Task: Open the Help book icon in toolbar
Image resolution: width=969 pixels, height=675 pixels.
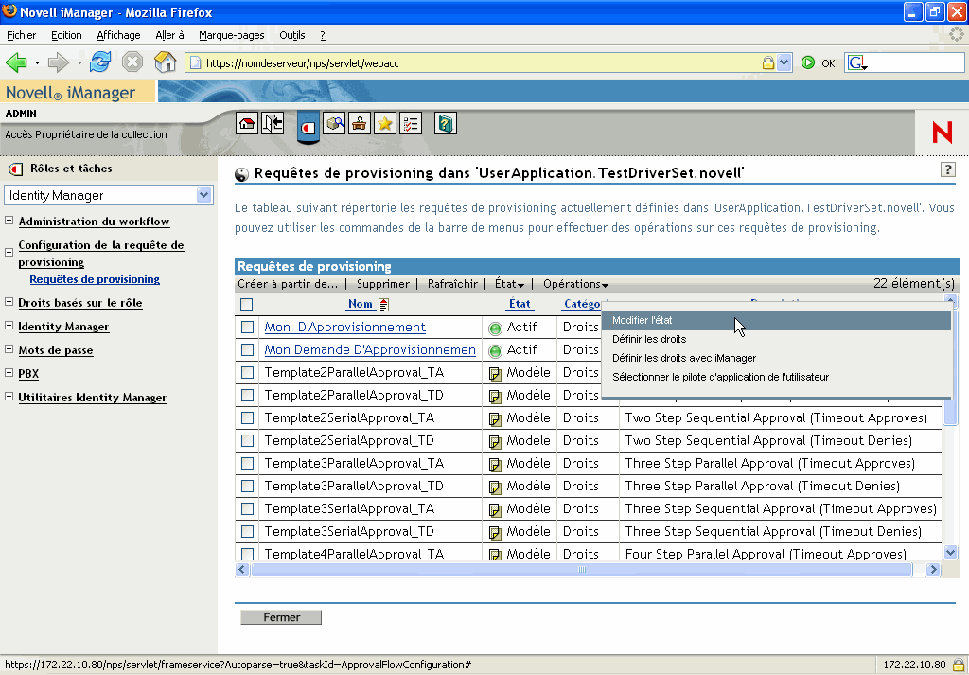Action: pyautogui.click(x=445, y=123)
